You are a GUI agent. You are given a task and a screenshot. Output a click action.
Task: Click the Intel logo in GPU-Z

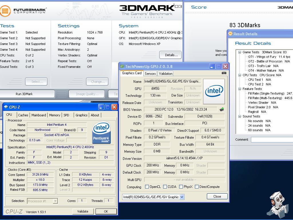(214, 91)
